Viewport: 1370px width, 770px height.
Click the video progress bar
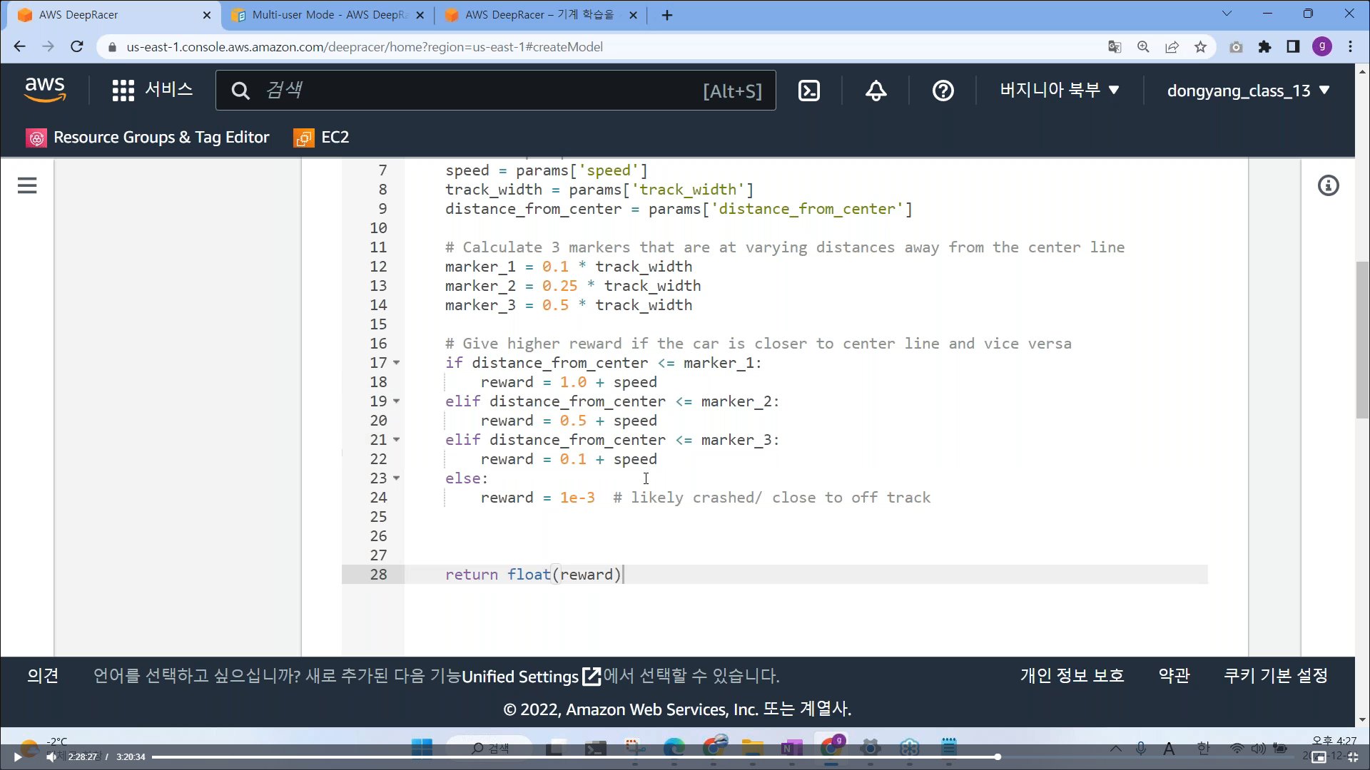coord(571,757)
